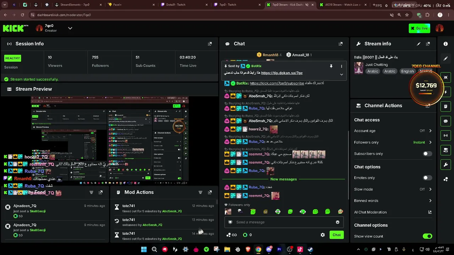Click the HEALTHY session badge
The width and height of the screenshot is (454, 255).
[13, 58]
